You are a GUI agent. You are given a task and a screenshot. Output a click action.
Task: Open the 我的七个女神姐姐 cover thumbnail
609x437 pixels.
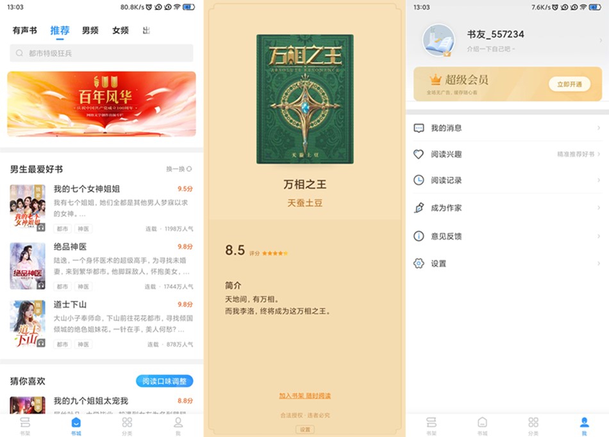[28, 208]
